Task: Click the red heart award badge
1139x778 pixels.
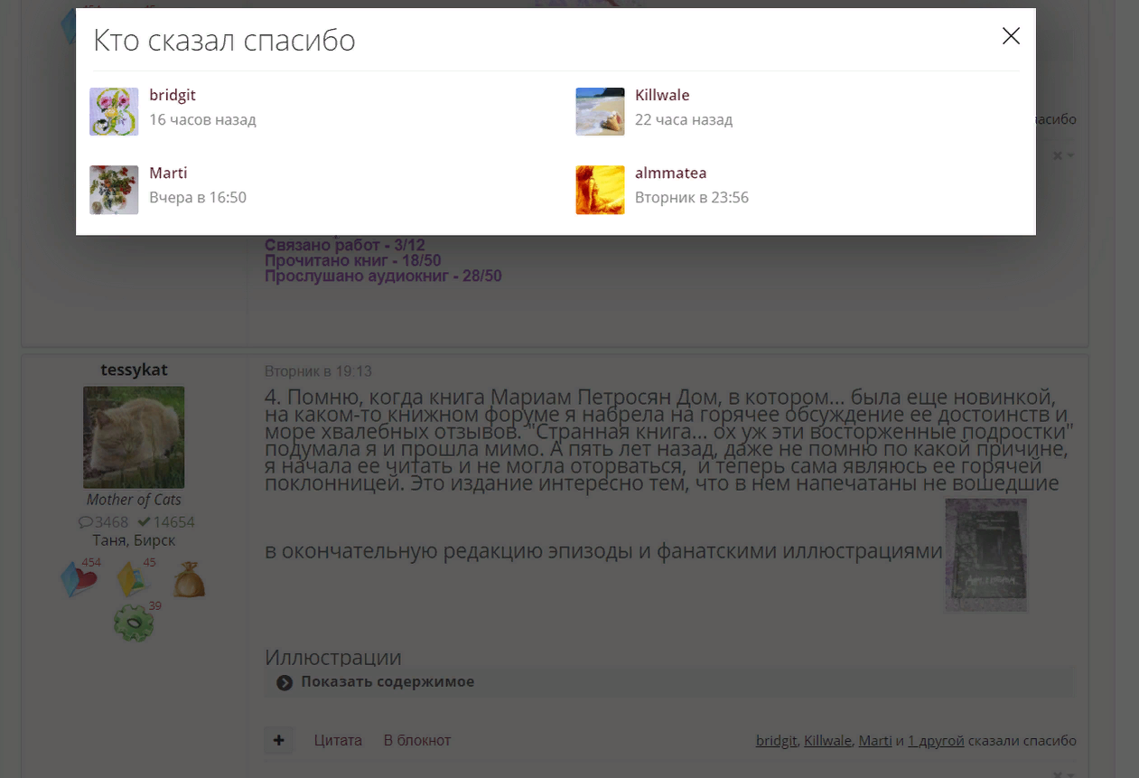Action: [x=79, y=580]
